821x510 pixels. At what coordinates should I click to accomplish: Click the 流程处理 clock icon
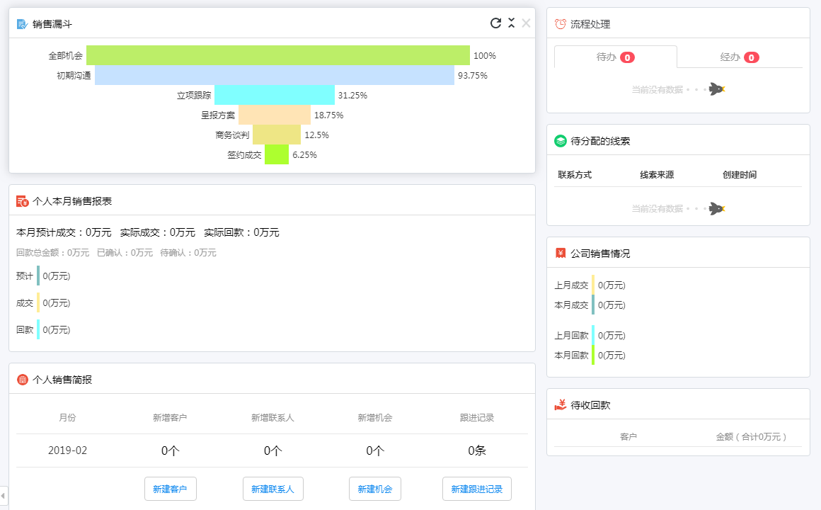(561, 24)
